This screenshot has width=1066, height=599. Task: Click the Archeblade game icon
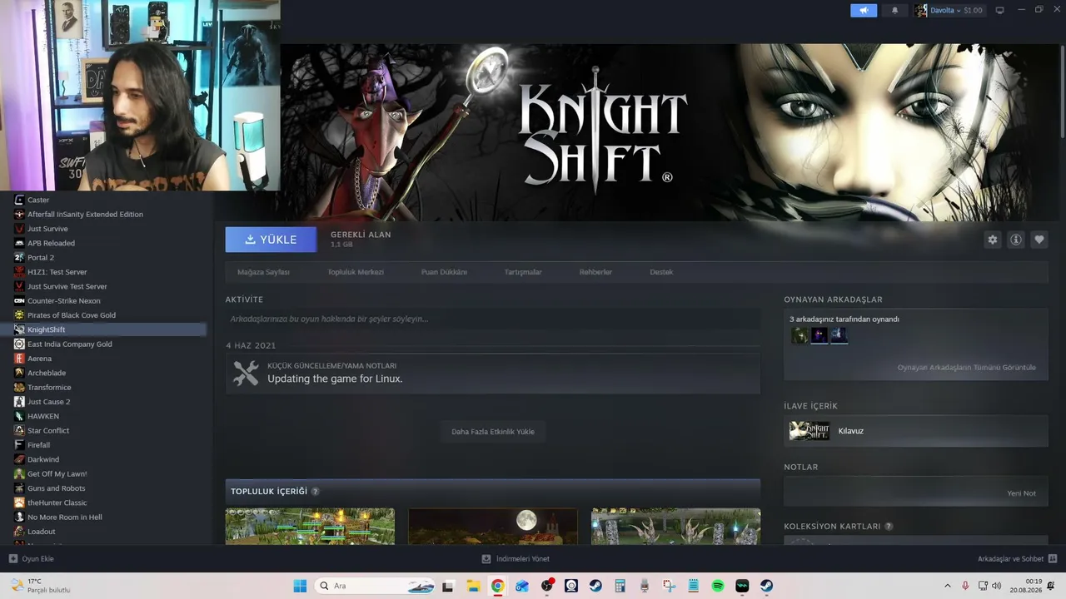pyautogui.click(x=19, y=373)
